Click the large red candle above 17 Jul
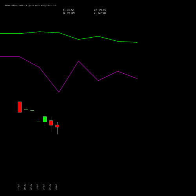The image size is (196, 196). [x=20, y=107]
